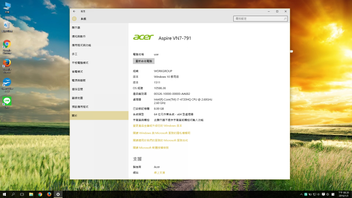Click the Intel Core i7-4720HQ processor text
Screen dimensions: 352x198
[183, 101]
